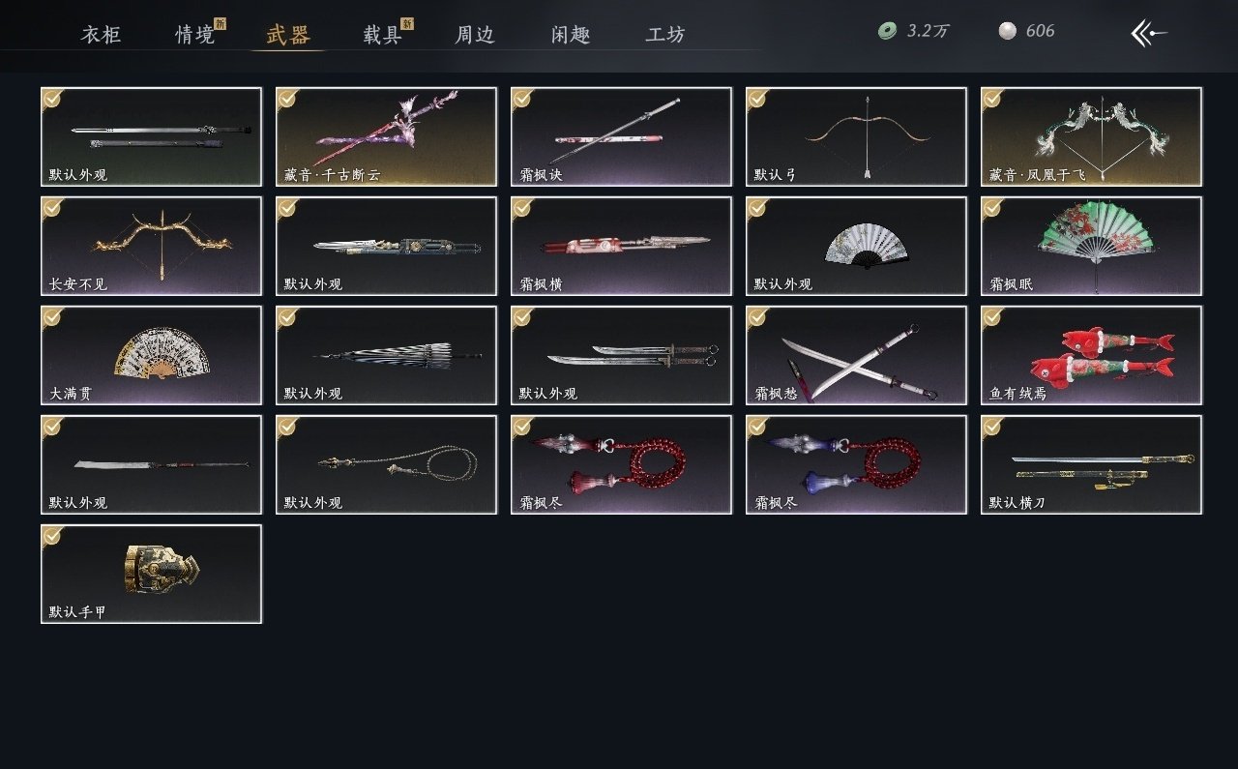Viewport: 1238px width, 769px height.
Task: Open the 情境 tab
Action: pyautogui.click(x=194, y=35)
